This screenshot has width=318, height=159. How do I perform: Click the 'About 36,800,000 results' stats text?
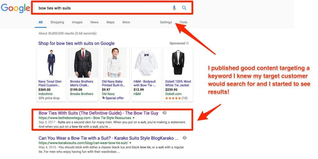tap(67, 33)
